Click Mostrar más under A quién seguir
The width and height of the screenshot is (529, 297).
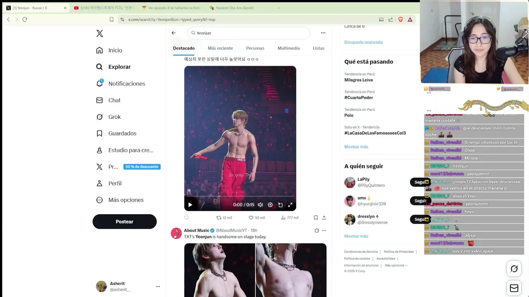click(356, 236)
